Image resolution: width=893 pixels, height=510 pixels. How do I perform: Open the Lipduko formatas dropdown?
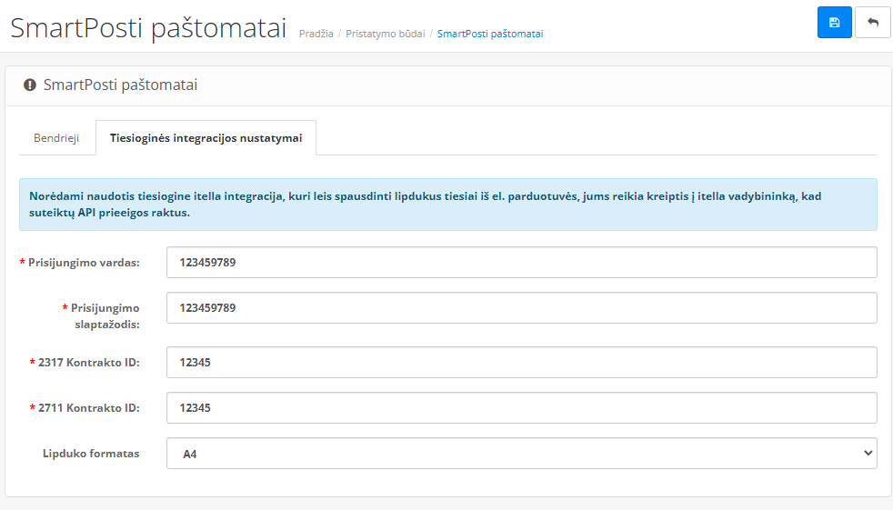pos(521,453)
